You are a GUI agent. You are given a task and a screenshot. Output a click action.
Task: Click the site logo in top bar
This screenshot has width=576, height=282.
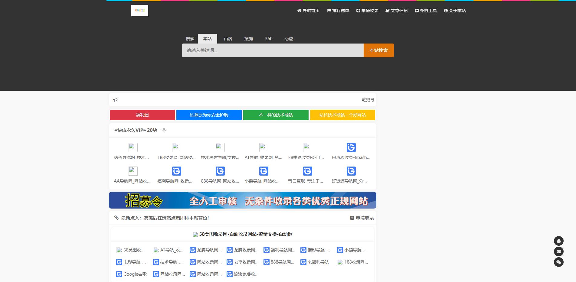click(139, 10)
